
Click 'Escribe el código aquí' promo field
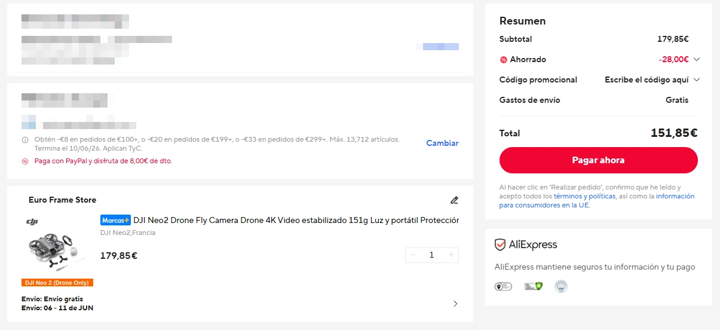point(647,80)
